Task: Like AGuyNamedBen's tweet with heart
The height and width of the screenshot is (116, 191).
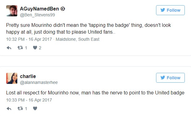Action: click(35, 48)
